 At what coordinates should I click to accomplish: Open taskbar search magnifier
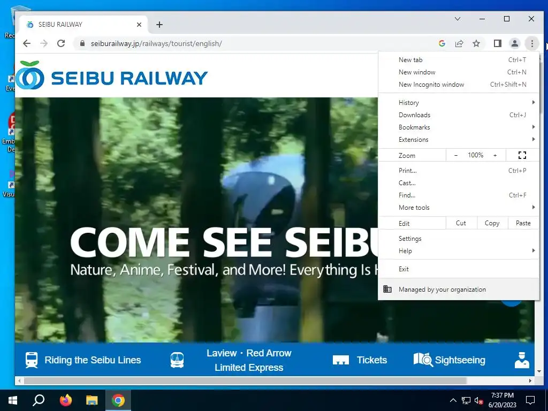pyautogui.click(x=39, y=400)
